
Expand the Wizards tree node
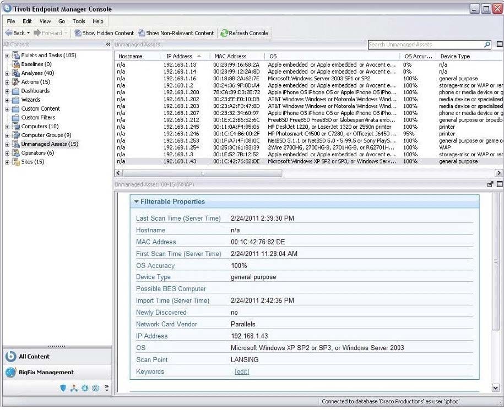click(x=7, y=100)
